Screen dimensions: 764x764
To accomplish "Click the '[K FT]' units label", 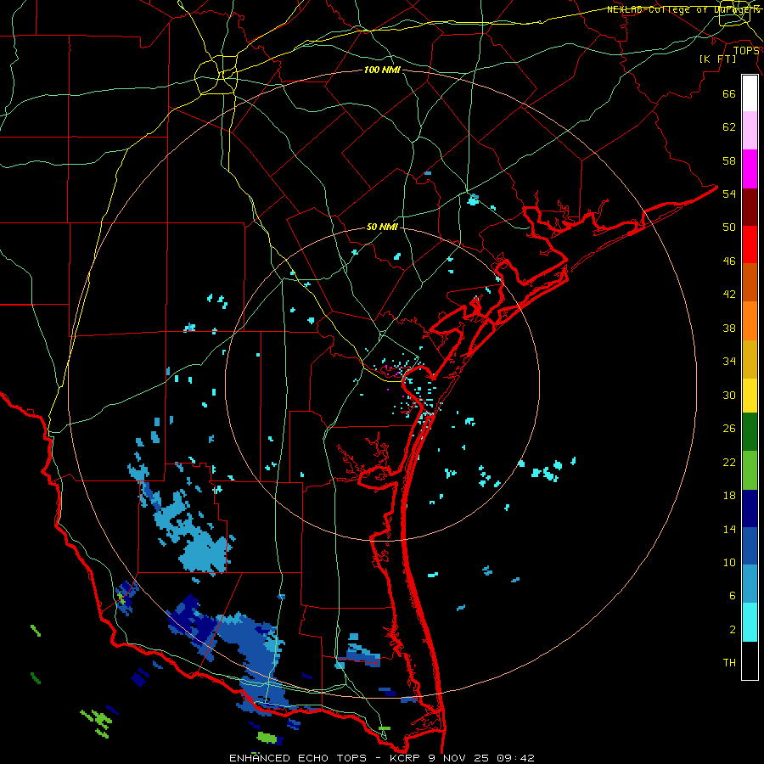I will point(717,59).
